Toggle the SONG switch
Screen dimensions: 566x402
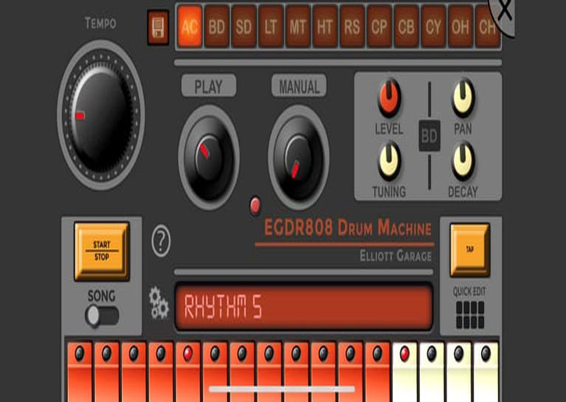(102, 315)
